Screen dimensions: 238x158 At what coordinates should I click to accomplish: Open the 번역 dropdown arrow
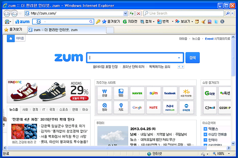point(173,22)
